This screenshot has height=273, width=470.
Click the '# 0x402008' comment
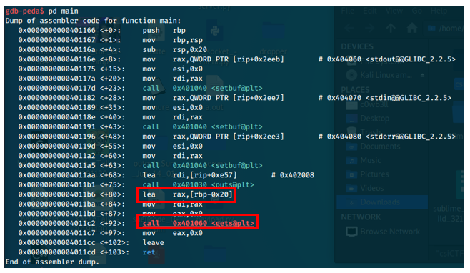[293, 175]
